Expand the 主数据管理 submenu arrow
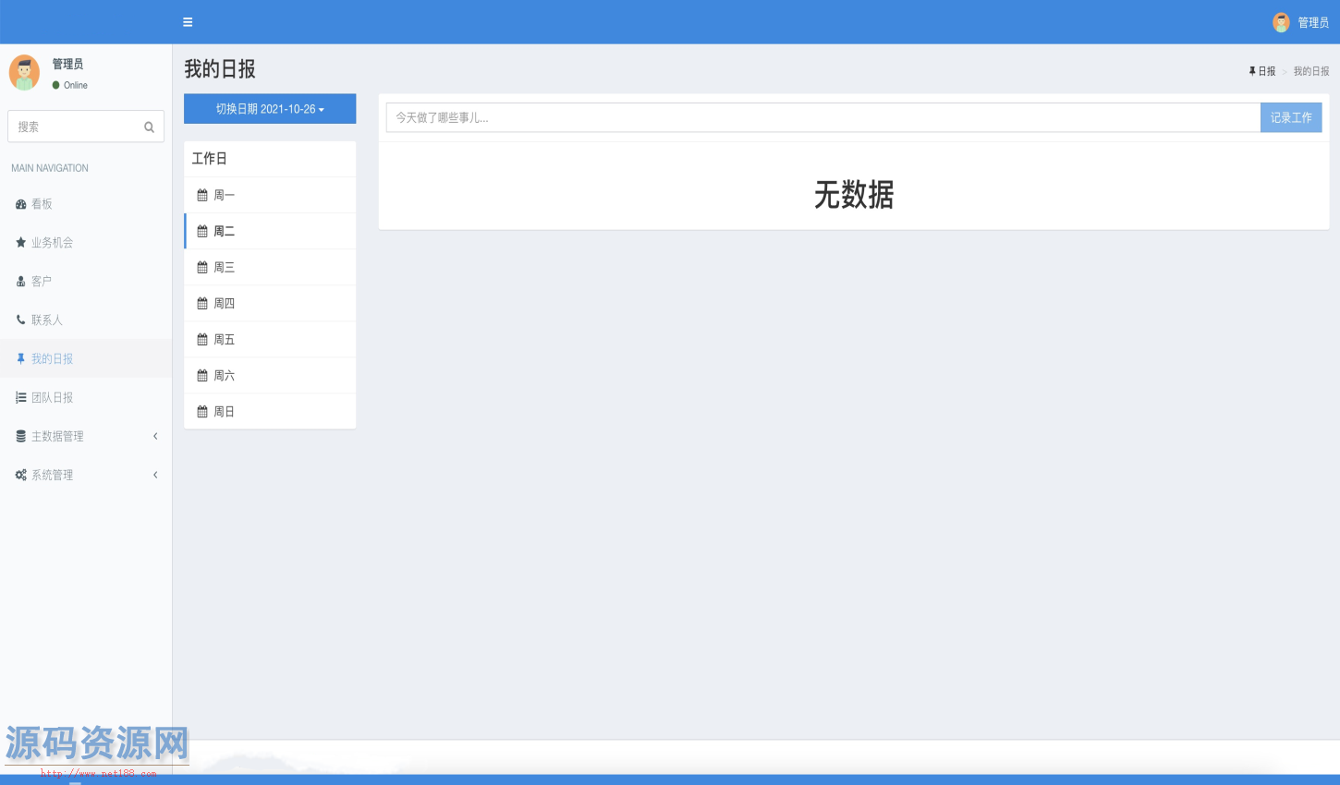The image size is (1340, 785). point(155,436)
